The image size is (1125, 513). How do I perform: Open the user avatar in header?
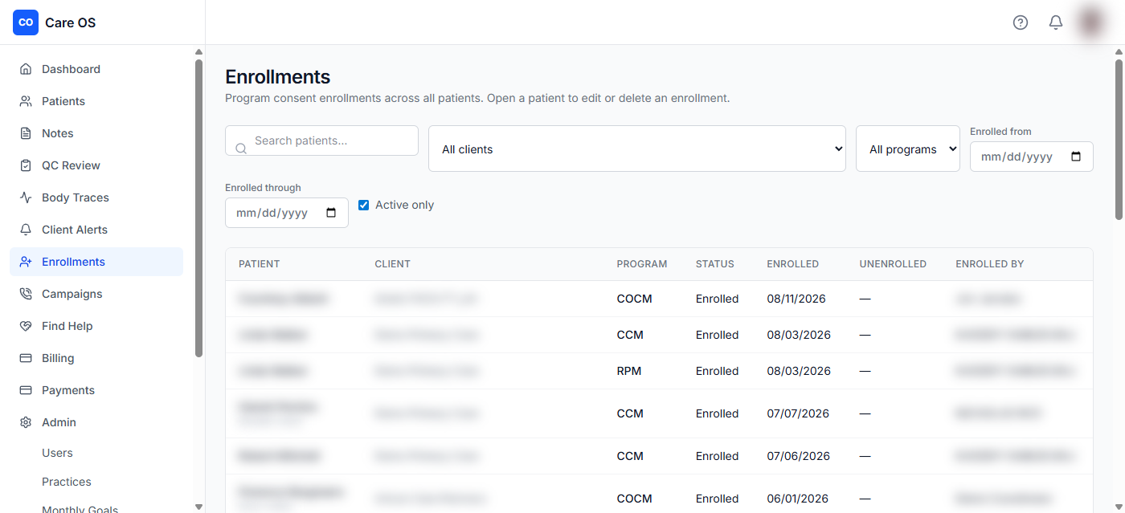pyautogui.click(x=1091, y=22)
